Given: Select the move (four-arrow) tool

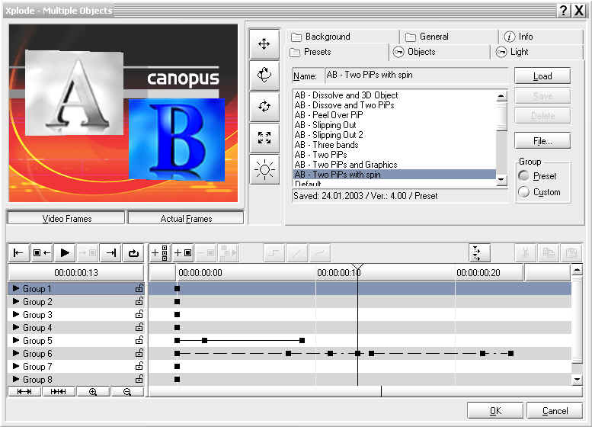Looking at the screenshot, I should [264, 43].
